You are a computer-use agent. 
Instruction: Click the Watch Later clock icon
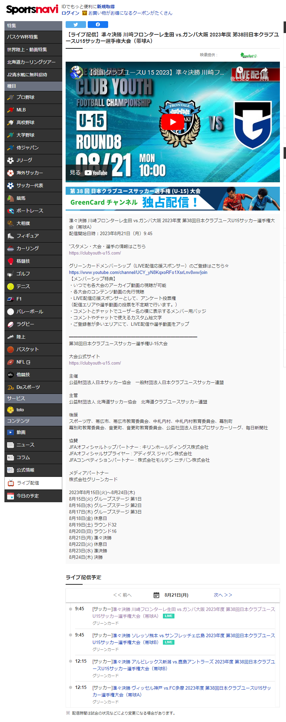(240, 71)
